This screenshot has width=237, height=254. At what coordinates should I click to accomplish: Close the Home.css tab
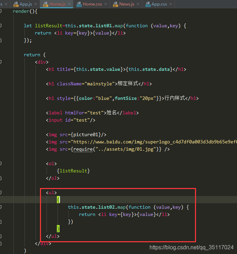106,4
